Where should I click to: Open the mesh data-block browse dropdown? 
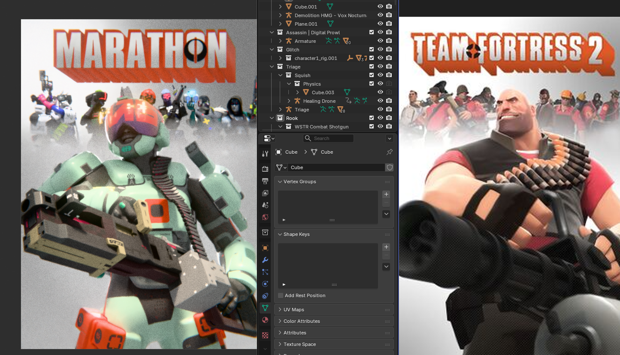(281, 167)
